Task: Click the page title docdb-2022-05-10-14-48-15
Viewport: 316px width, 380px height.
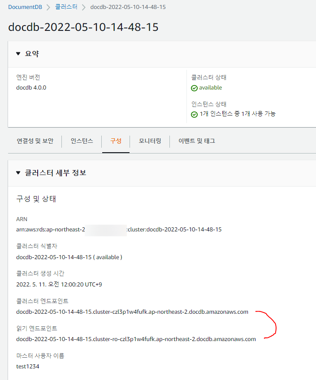Action: pos(83,27)
